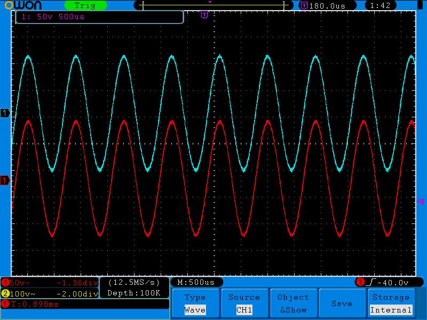Click the M:500us timebase readout
The image size is (427, 320).
pos(196,283)
